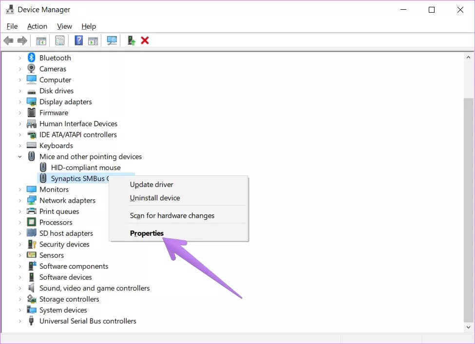475x344 pixels.
Task: Select the Disk drives label
Action: pos(57,91)
